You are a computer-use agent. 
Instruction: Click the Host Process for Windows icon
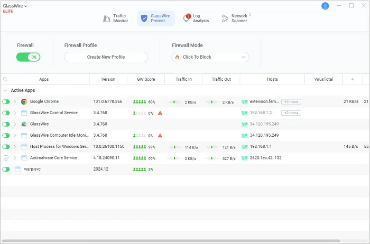[x=24, y=147]
